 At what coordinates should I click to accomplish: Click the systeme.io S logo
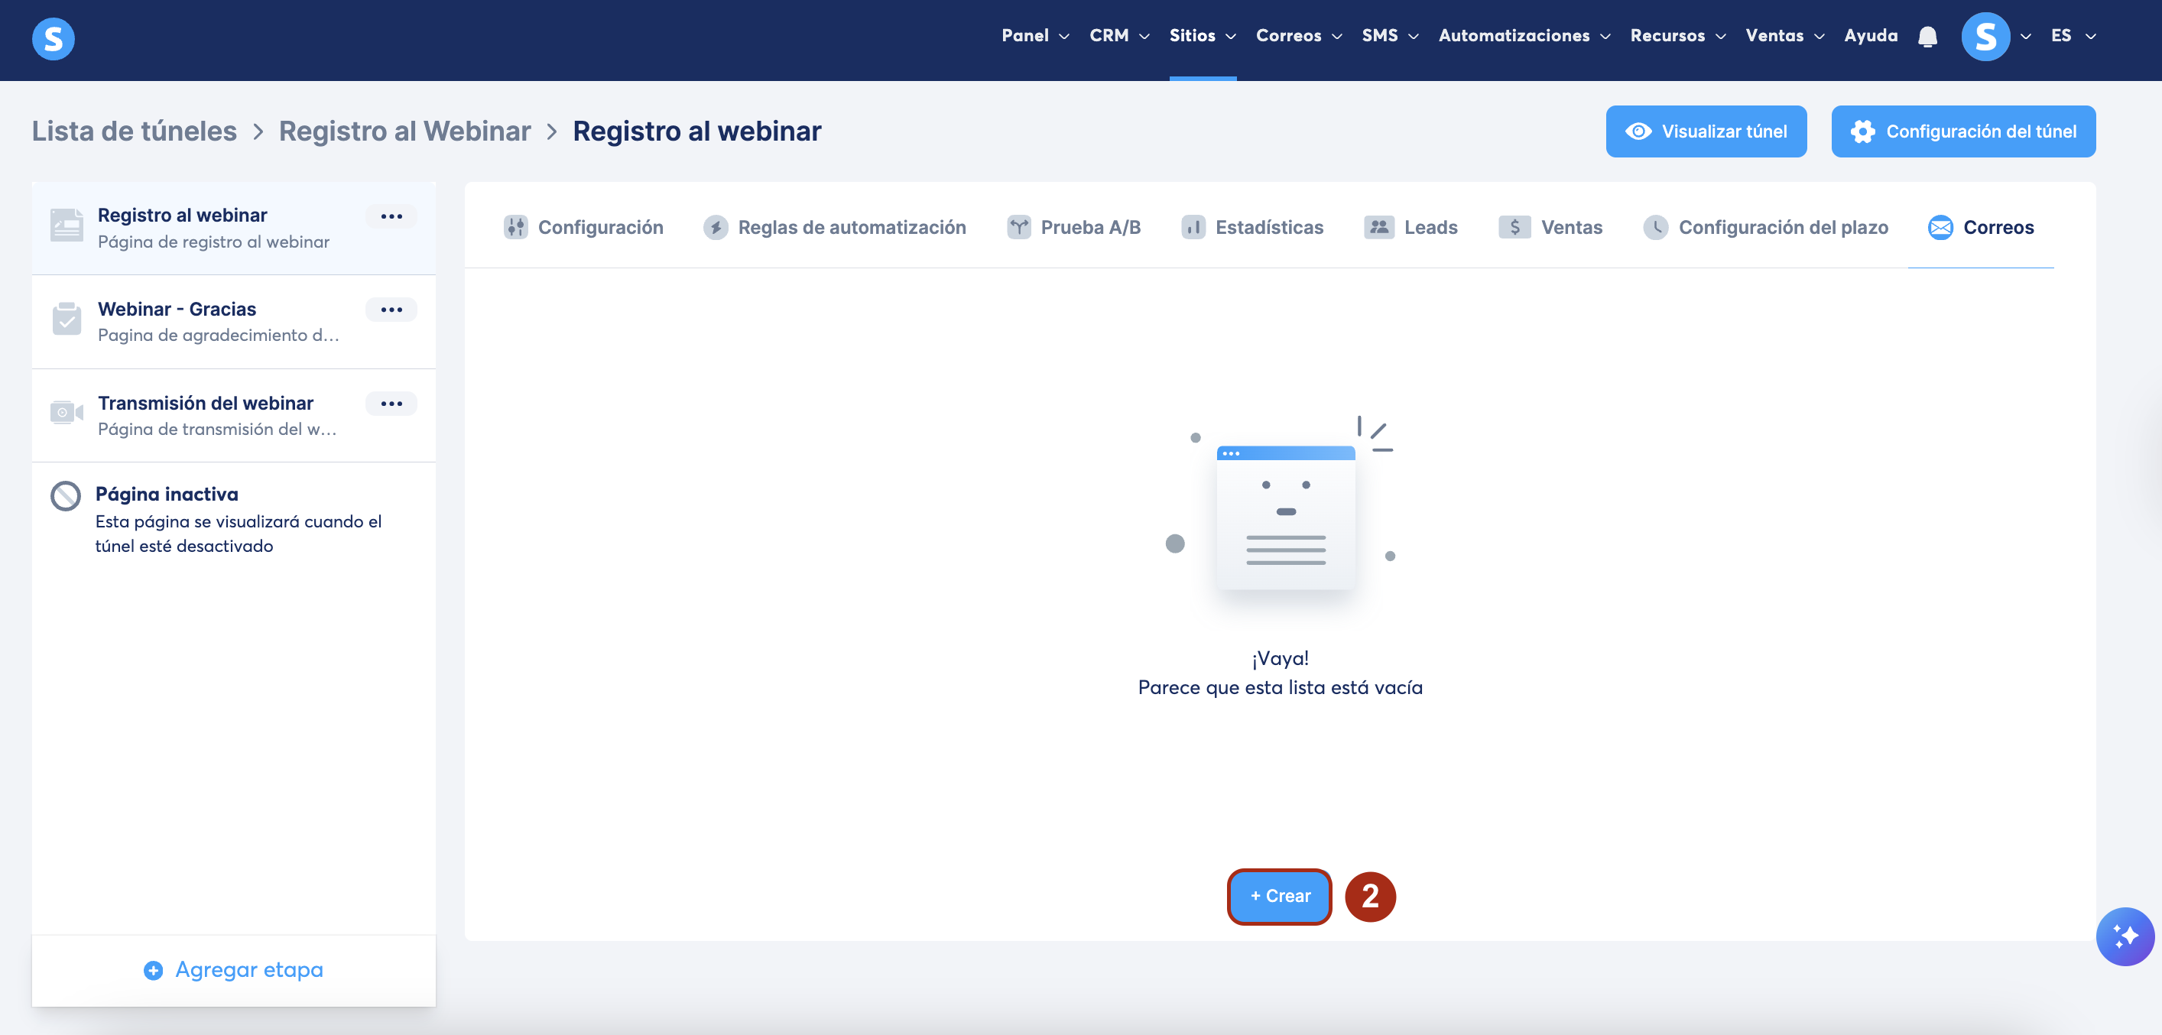click(x=53, y=39)
